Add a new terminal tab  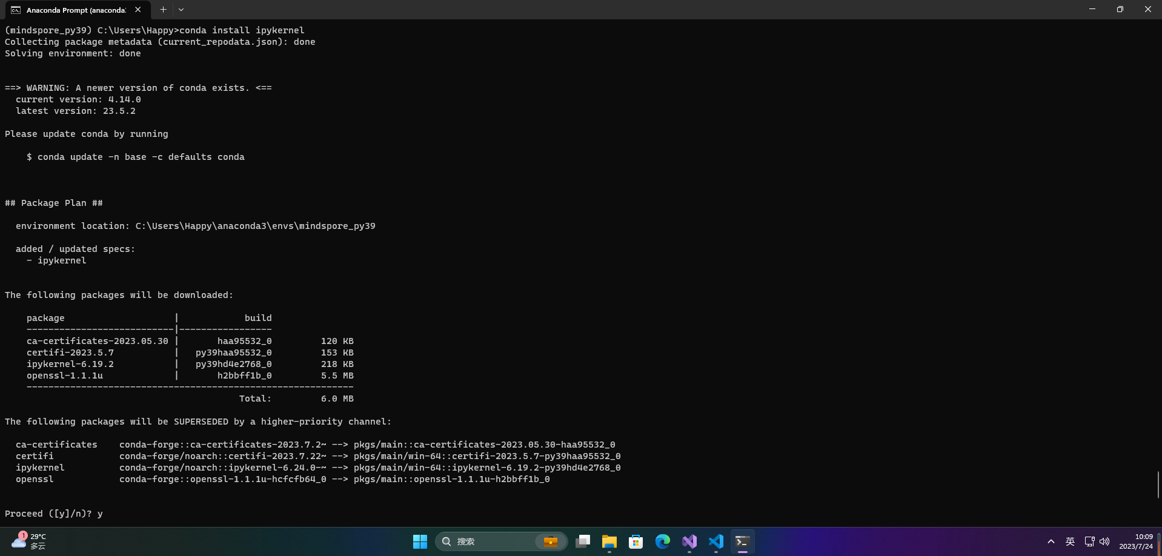(163, 10)
